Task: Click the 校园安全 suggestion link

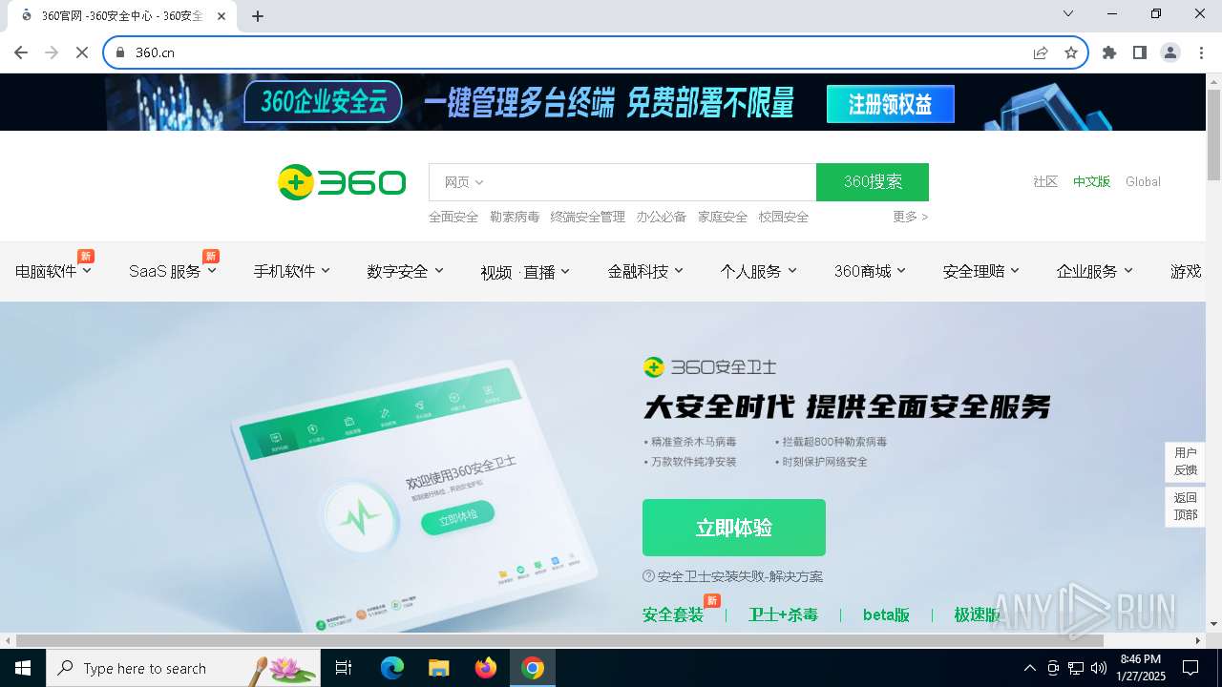Action: 784,217
